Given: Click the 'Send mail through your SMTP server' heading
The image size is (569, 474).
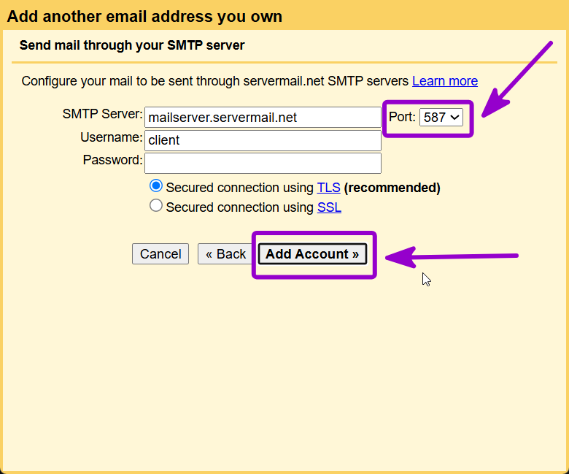Looking at the screenshot, I should 132,45.
